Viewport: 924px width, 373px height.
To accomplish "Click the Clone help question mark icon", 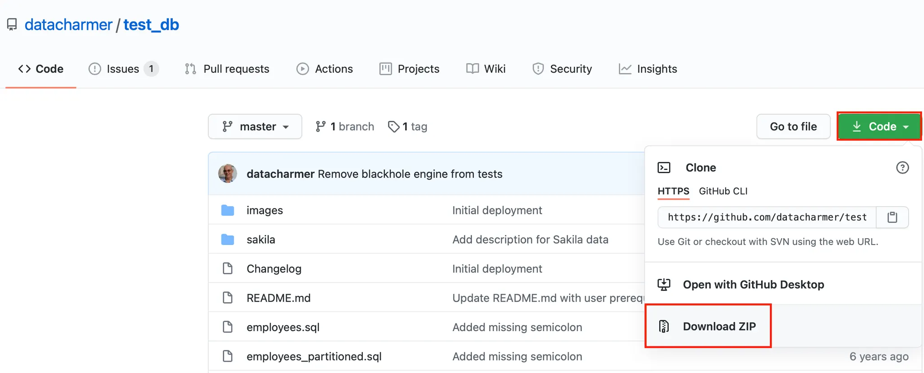I will [x=902, y=168].
